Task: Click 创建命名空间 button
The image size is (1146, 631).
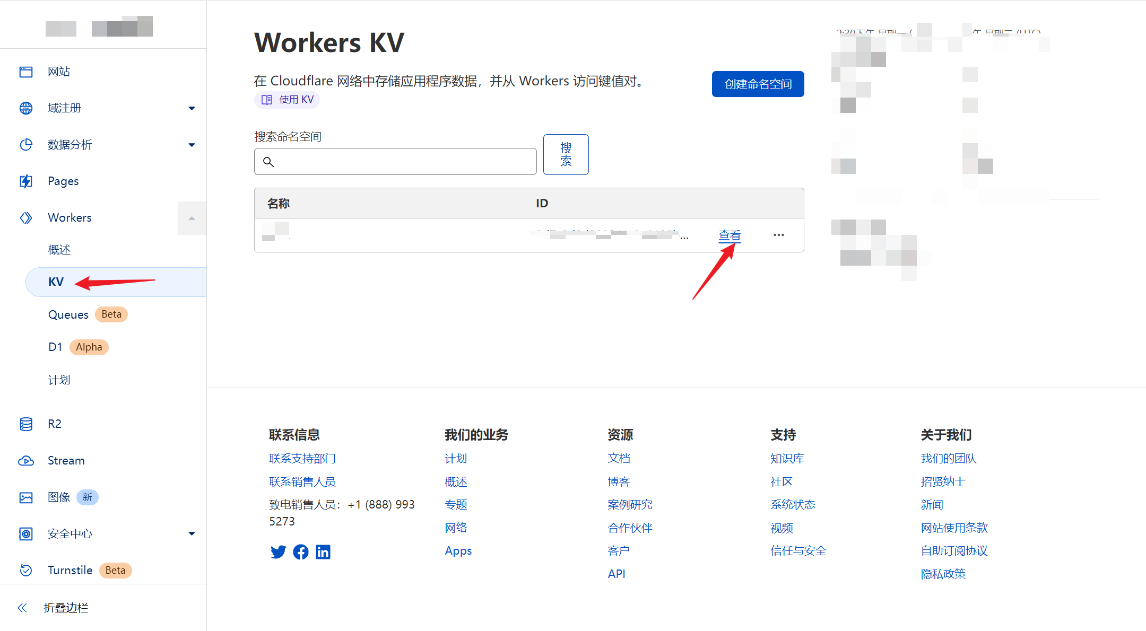Action: (x=758, y=84)
